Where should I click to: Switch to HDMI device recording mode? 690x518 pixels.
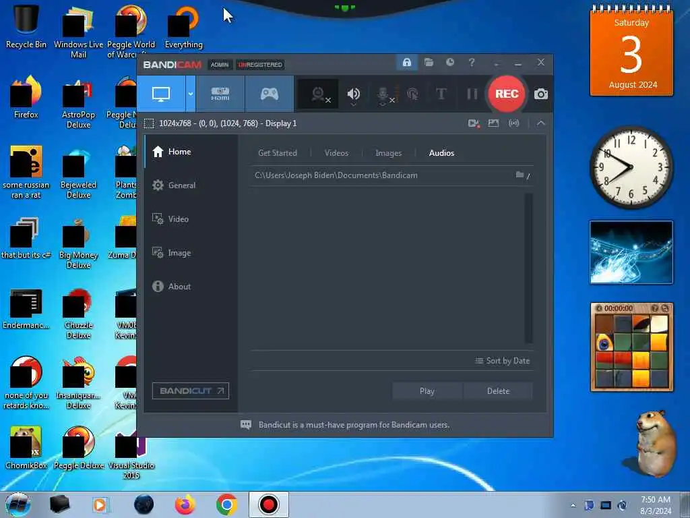pyautogui.click(x=220, y=94)
